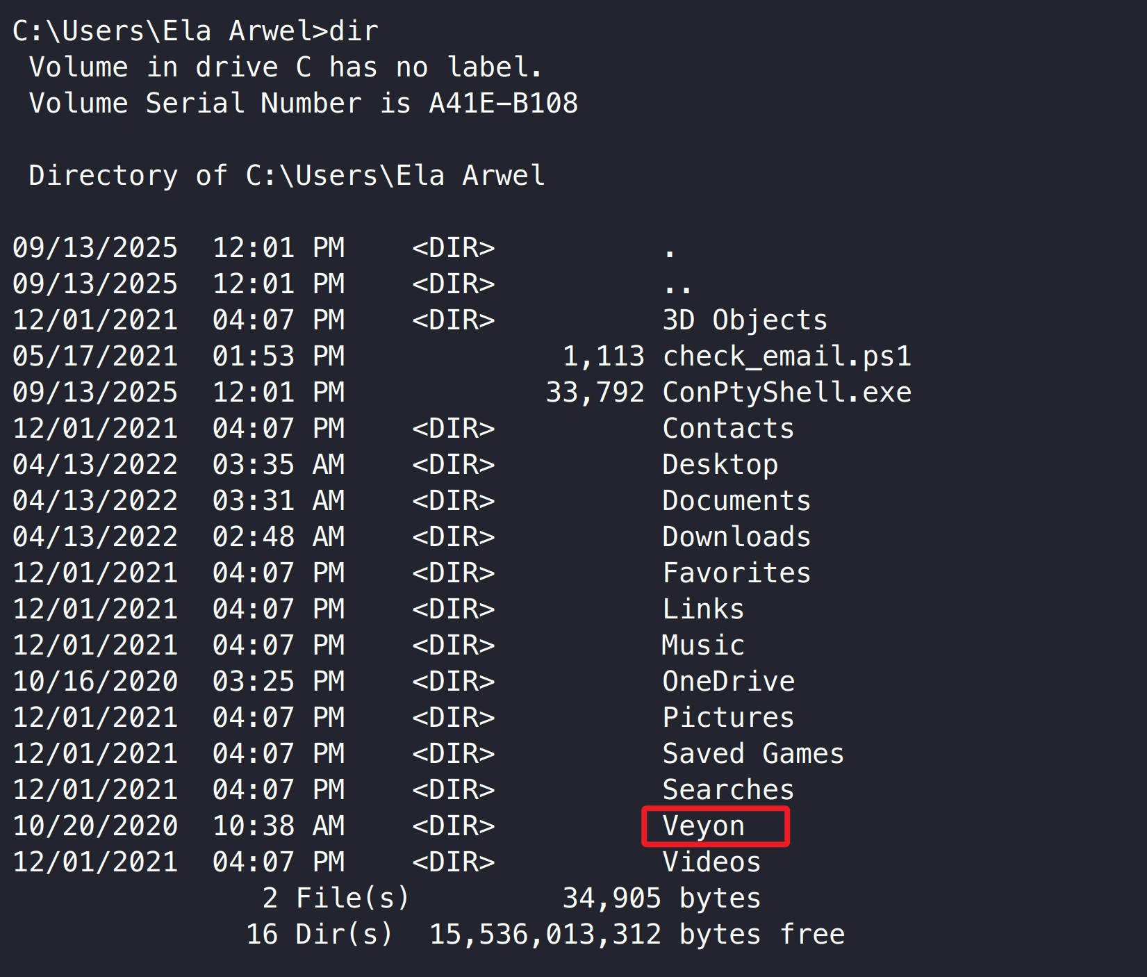Click the volume serial number A41E-B108
This screenshot has width=1147, height=977.
pos(503,104)
